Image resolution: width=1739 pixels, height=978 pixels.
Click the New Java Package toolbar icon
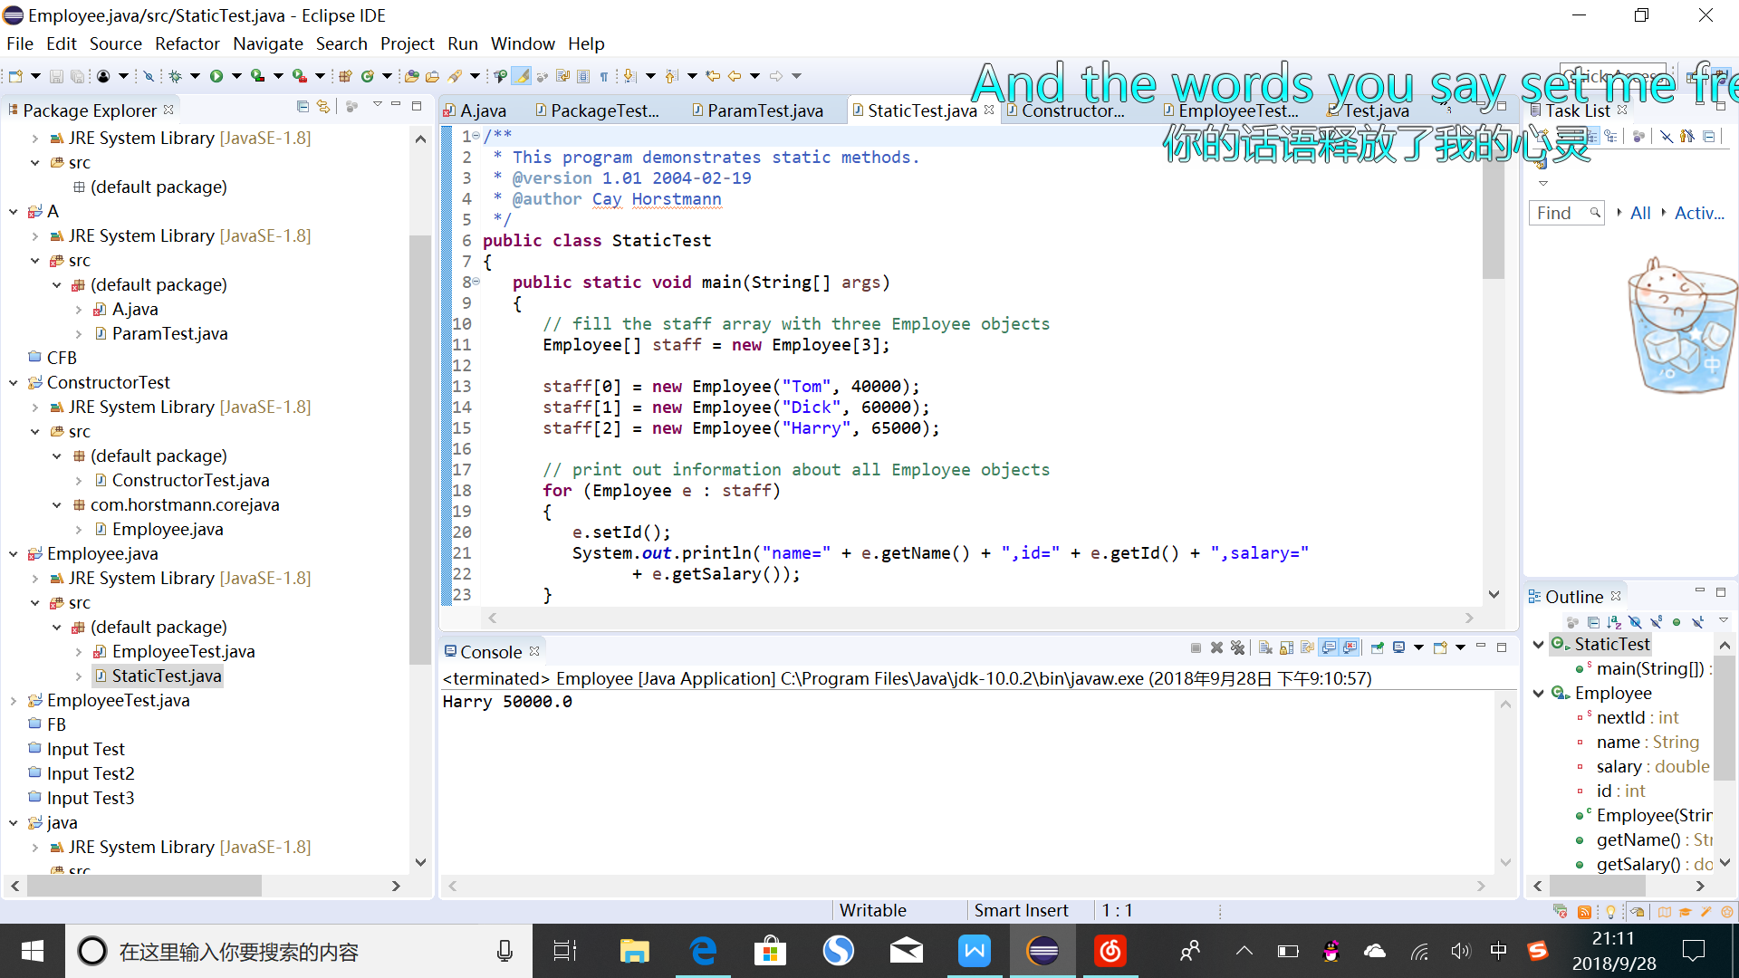pos(345,76)
